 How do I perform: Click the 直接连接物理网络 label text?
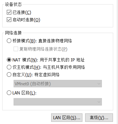(55, 41)
